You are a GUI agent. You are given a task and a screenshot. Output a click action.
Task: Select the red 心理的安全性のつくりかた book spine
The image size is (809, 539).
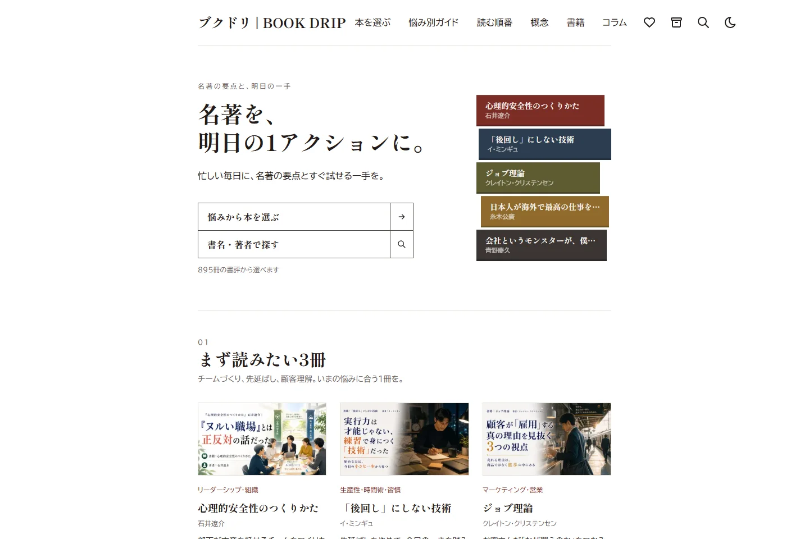540,111
